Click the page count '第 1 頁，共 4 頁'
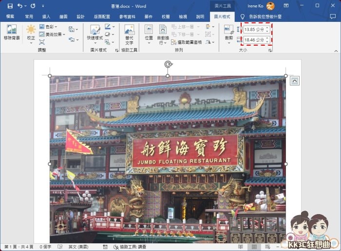Screen dimensions: 341x251 click(x=19, y=247)
